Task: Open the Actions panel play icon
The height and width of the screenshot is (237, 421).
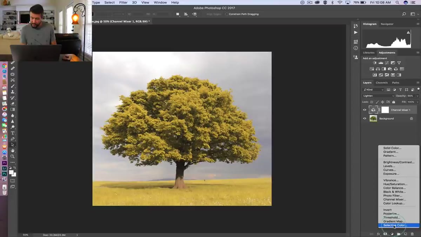Action: (x=356, y=32)
